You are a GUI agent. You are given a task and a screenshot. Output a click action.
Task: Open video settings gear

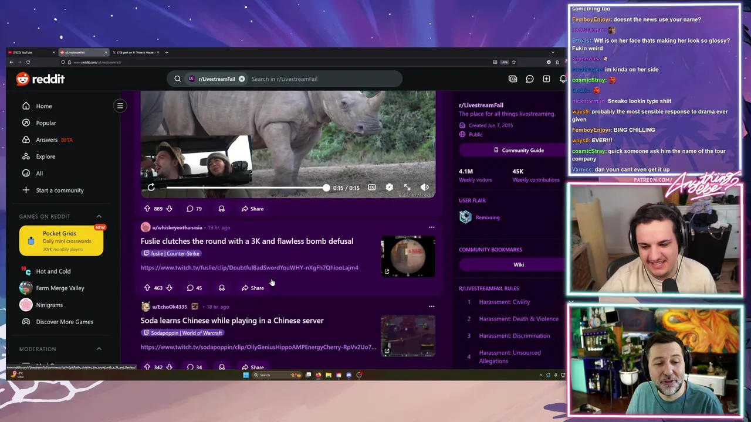tap(390, 188)
